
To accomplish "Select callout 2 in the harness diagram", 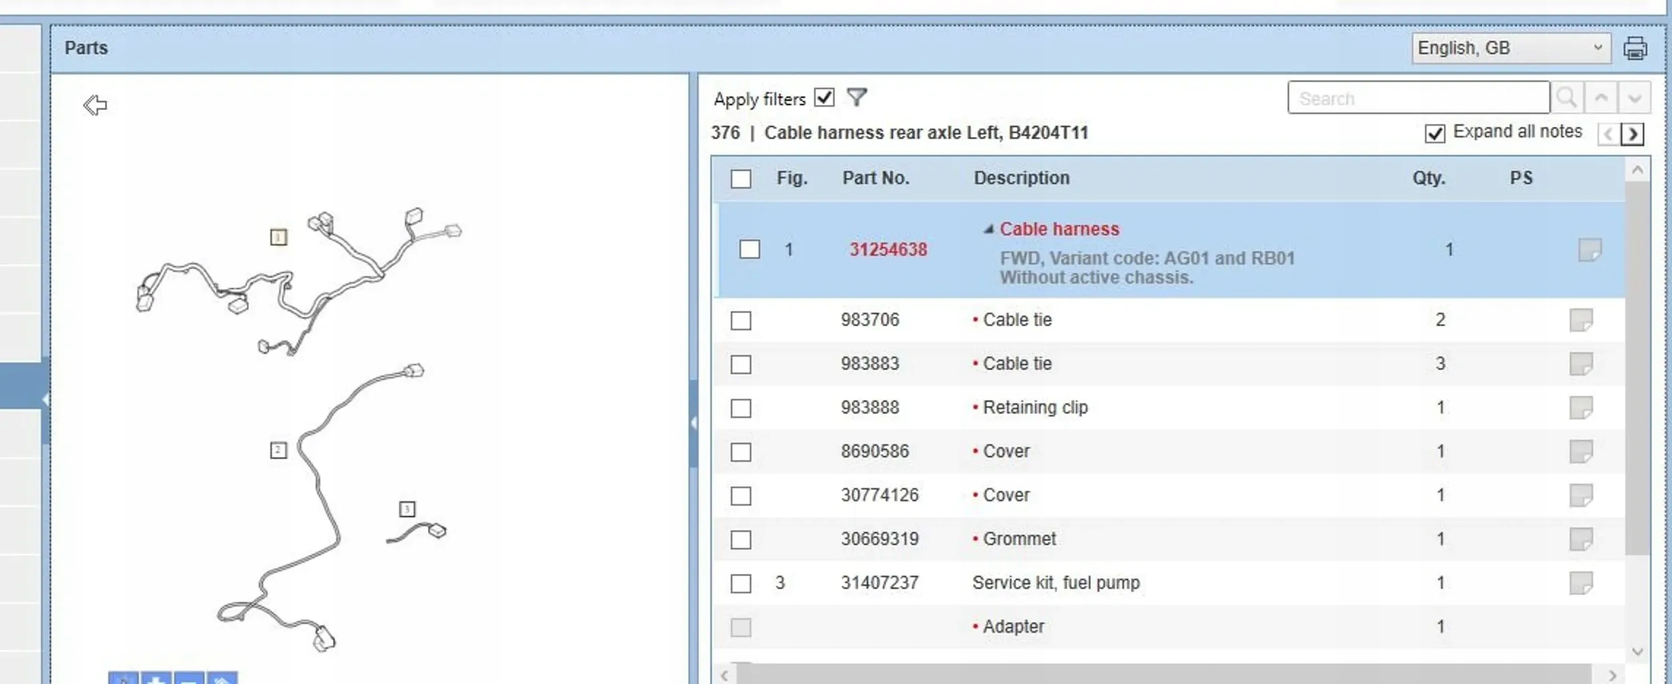I will (x=278, y=450).
